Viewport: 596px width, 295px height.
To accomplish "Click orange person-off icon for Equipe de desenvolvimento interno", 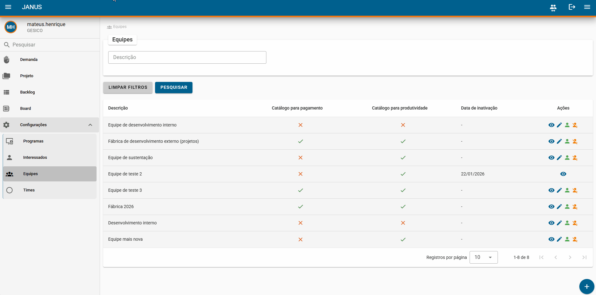I will pyautogui.click(x=575, y=125).
